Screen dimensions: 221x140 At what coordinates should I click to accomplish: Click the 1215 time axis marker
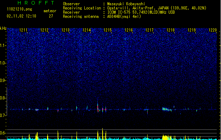click(x=108, y=30)
